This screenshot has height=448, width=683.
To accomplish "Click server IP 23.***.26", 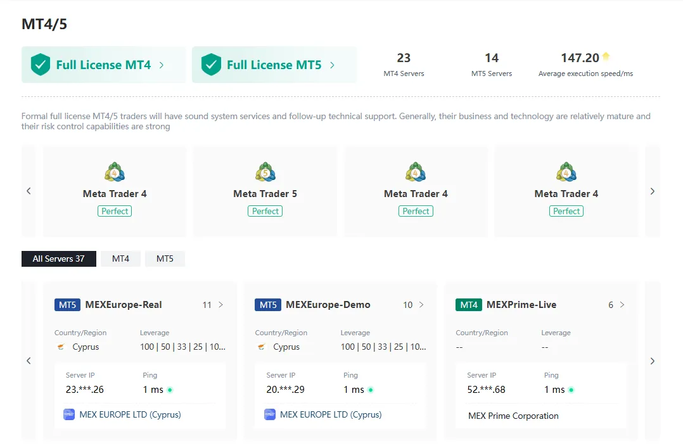I will [x=84, y=390].
